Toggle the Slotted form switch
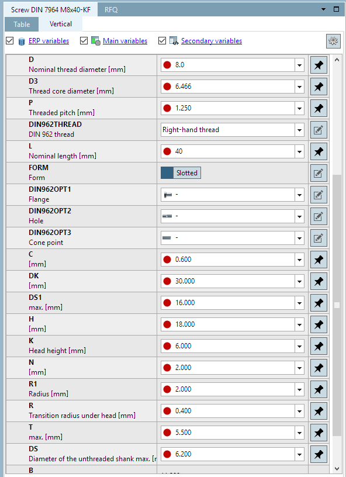Viewport: 346px width, 477px height. 181,173
